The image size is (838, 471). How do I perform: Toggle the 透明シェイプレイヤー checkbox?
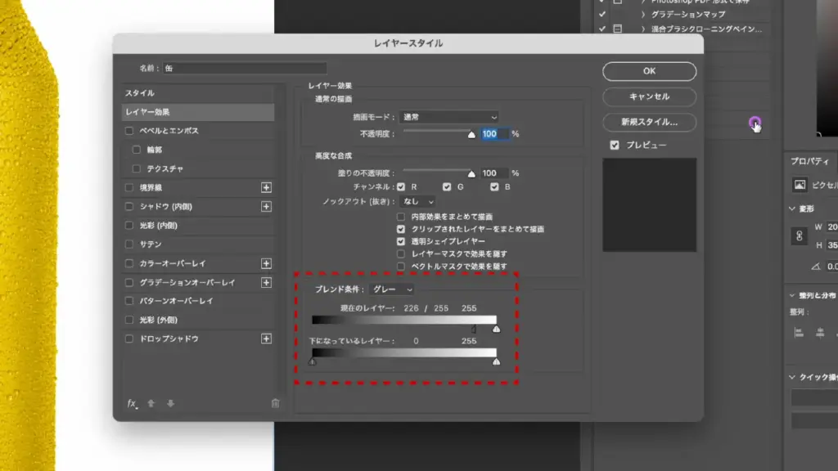(401, 242)
